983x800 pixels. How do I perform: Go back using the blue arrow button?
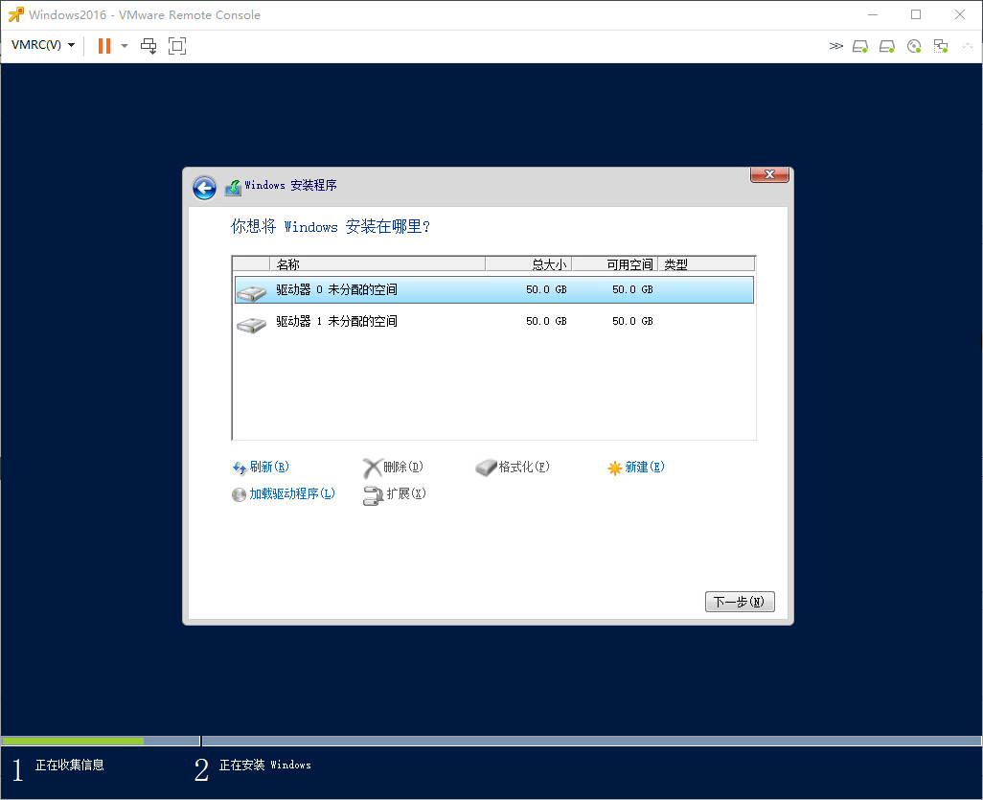204,188
